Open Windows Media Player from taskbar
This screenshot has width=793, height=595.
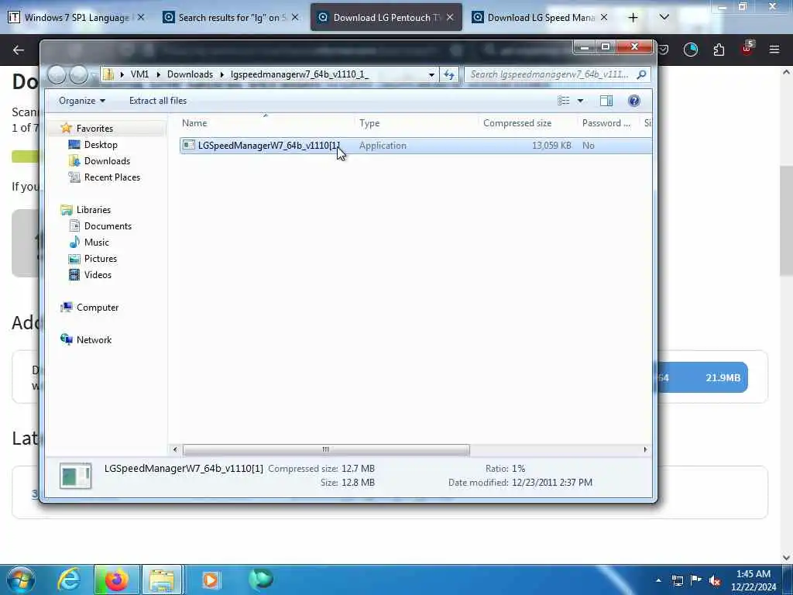coord(211,580)
